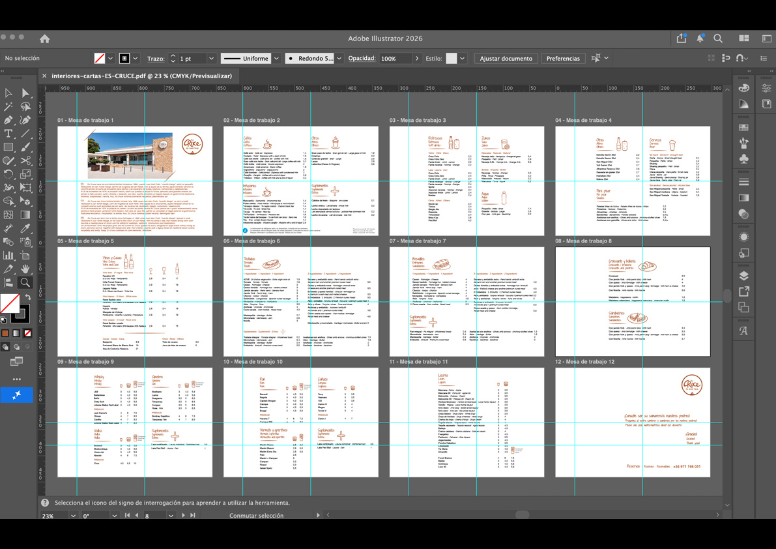Choose the Scissors tool

[25, 160]
